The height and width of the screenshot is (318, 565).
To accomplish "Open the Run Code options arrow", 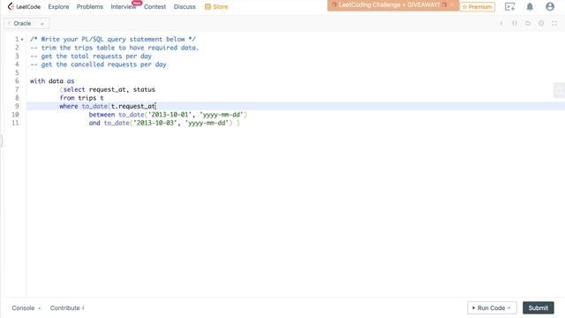I will tap(509, 308).
